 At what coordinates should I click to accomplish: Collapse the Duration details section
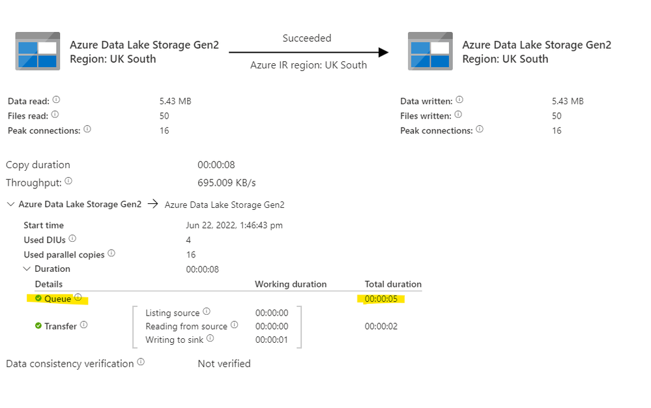coord(27,269)
